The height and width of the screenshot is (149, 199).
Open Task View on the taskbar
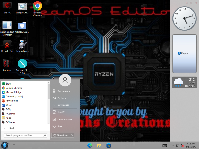[x=15, y=145]
